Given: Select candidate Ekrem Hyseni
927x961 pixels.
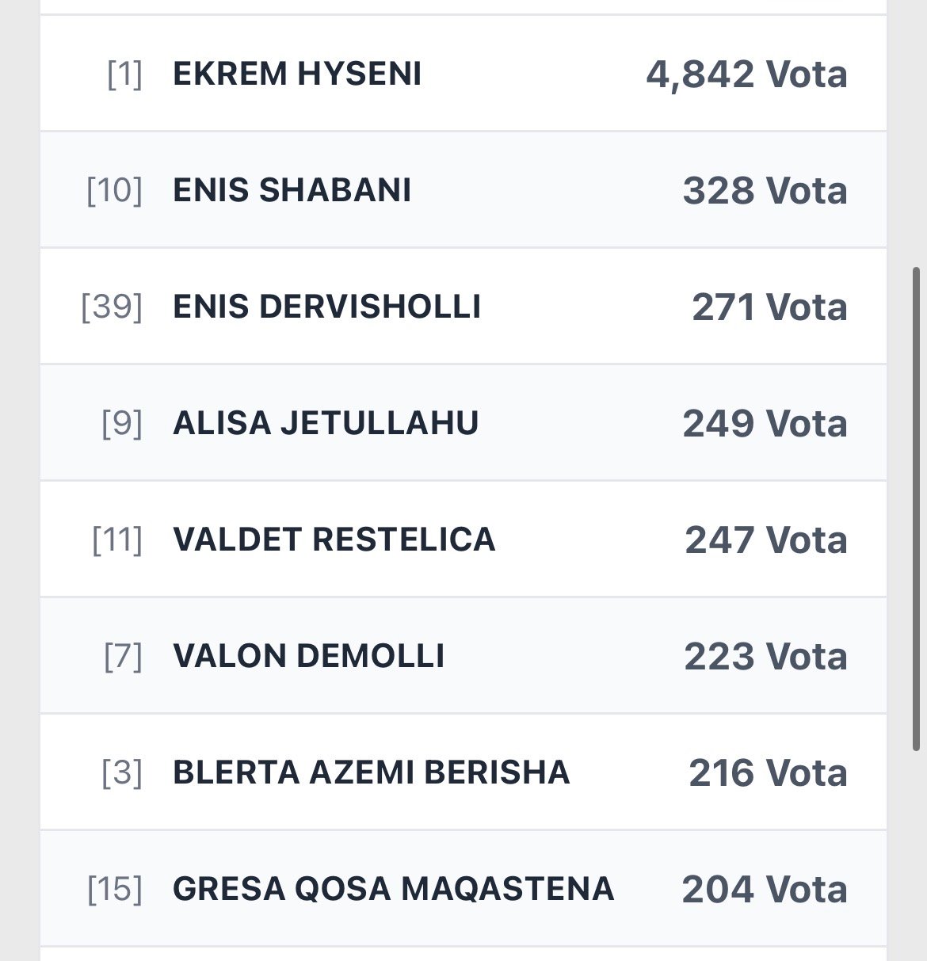Looking at the screenshot, I should [x=297, y=74].
